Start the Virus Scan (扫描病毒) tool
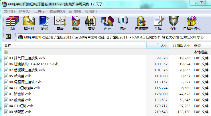Viewport: 211px width, 116px height. (141, 23)
